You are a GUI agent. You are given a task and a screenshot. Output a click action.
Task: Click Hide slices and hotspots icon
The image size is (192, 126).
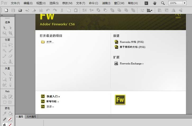(x=5, y=102)
